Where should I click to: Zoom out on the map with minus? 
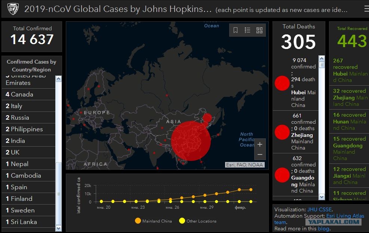pos(260,154)
